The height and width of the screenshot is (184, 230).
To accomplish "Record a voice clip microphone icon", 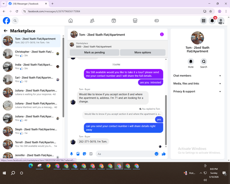I will pos(71,154).
